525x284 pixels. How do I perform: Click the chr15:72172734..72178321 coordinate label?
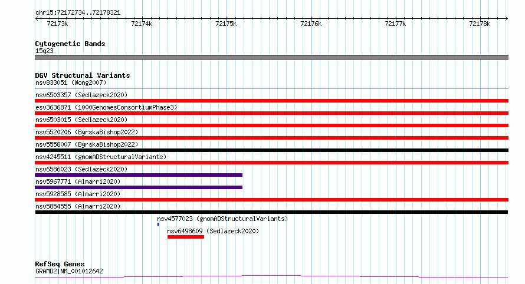[78, 12]
